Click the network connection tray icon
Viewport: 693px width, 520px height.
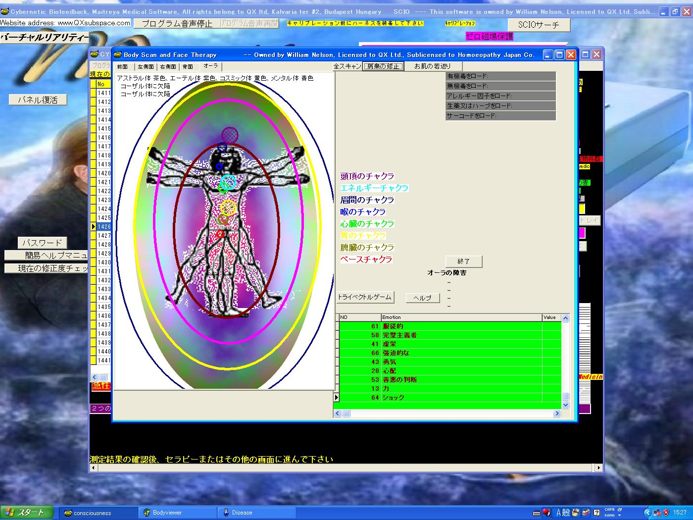657,513
